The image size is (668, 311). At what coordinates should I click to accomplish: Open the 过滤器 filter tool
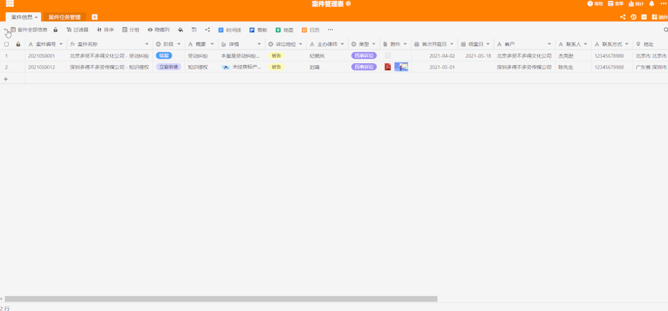click(77, 30)
